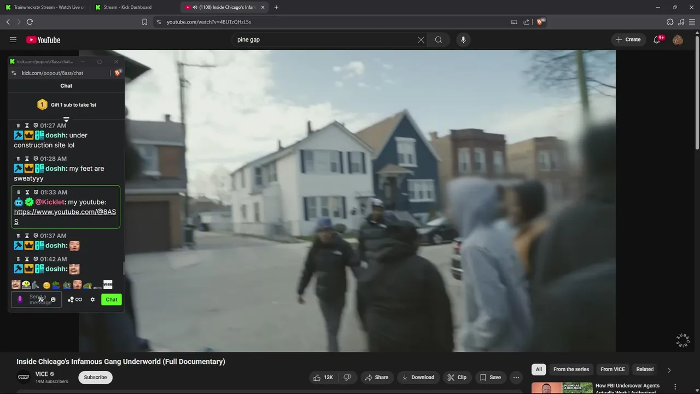Open YouTube notifications bell

click(657, 39)
